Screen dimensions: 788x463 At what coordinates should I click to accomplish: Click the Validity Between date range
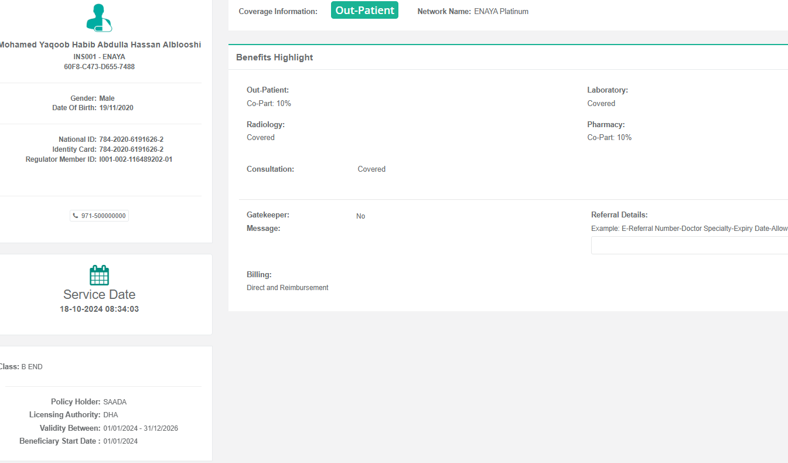(x=141, y=428)
